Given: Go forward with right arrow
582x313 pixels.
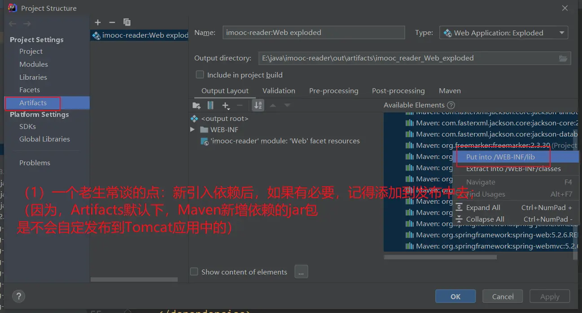Looking at the screenshot, I should 27,24.
